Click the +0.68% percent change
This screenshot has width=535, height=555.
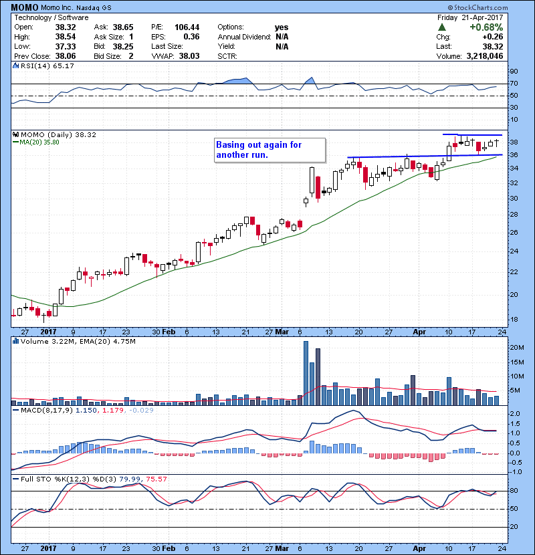(486, 27)
